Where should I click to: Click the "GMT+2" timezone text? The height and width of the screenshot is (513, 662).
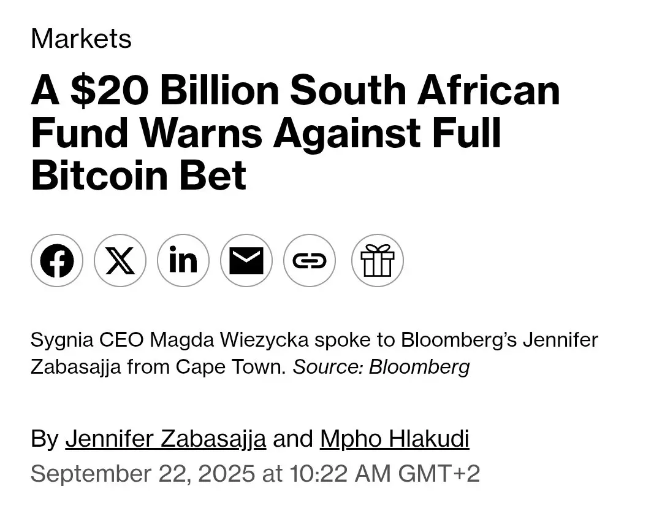tap(439, 473)
